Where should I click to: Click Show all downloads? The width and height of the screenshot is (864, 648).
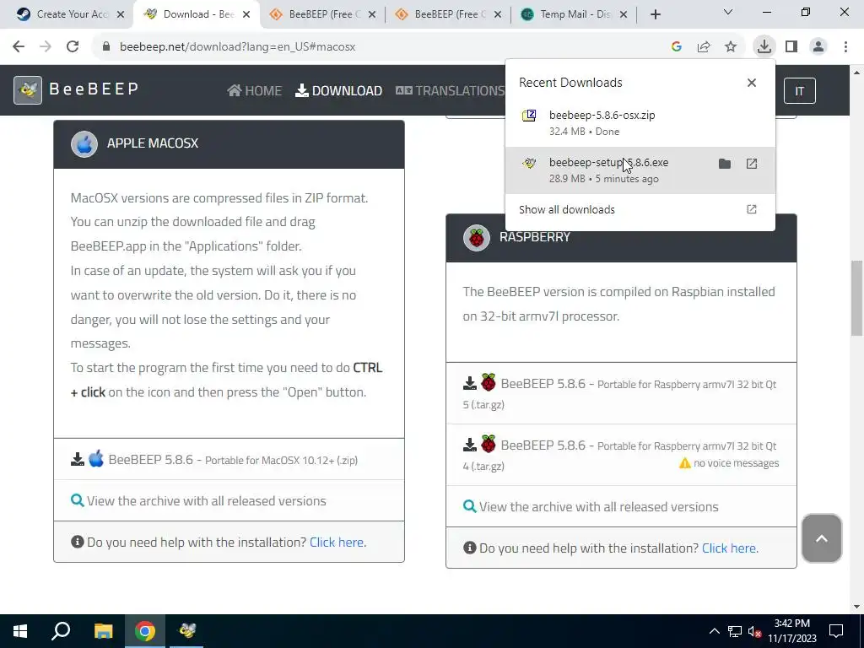tap(567, 209)
